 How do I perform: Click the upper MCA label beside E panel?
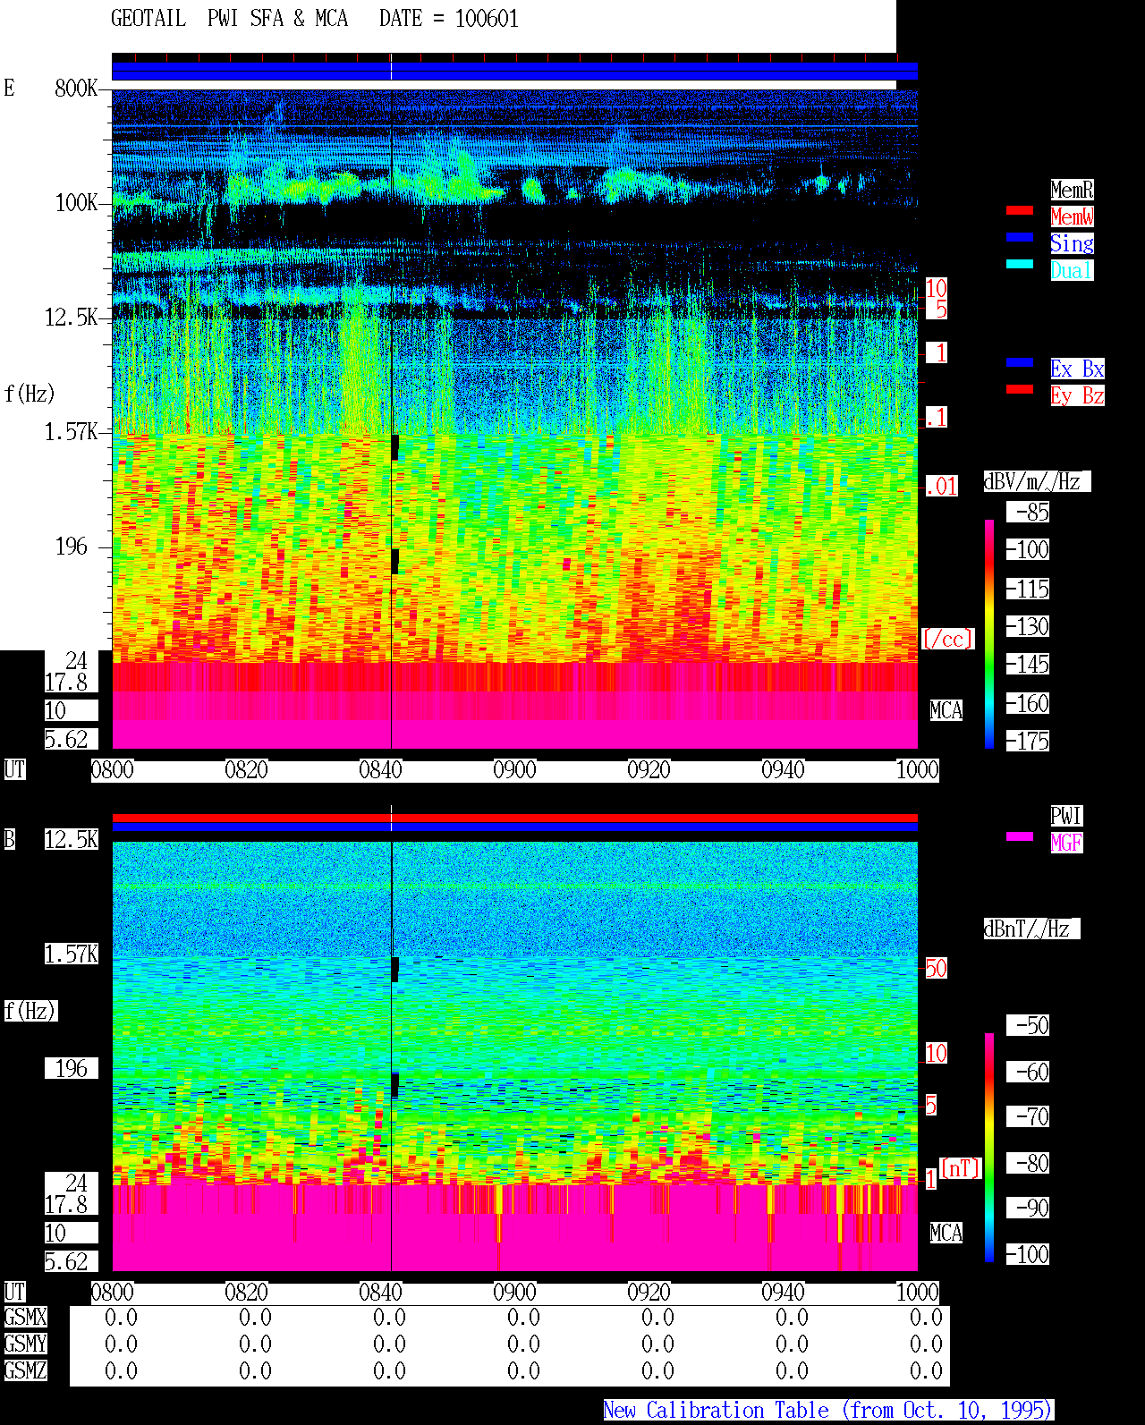point(946,711)
